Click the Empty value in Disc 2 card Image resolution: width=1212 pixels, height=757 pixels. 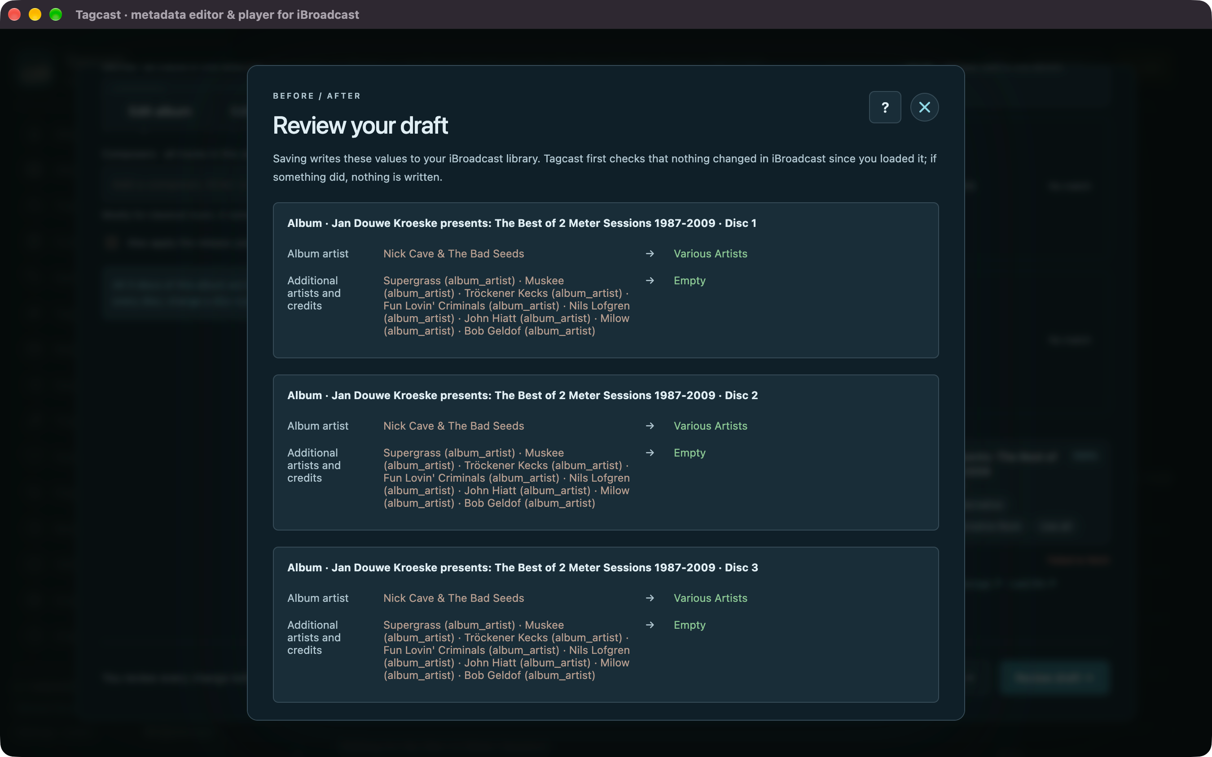coord(689,453)
